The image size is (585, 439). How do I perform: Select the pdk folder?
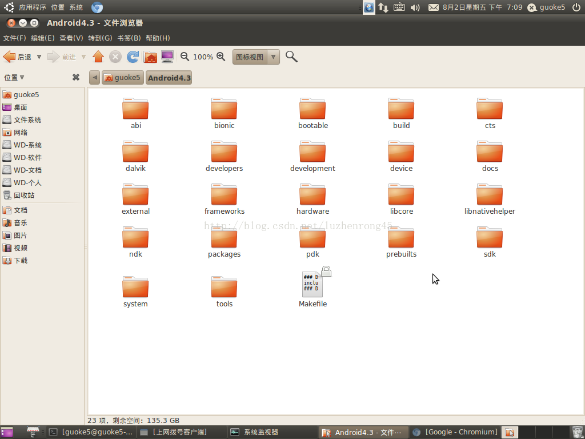point(312,242)
